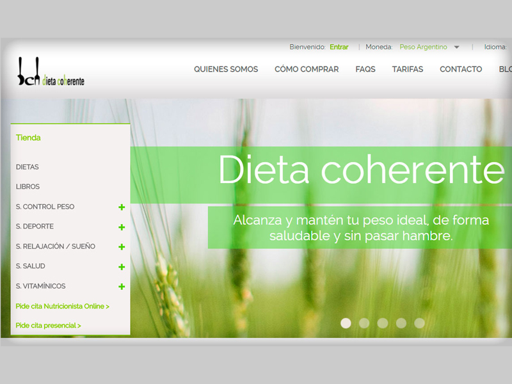The height and width of the screenshot is (384, 512).
Task: Expand S. RELAJACIÓN / SUEÑO category
Action: click(122, 247)
